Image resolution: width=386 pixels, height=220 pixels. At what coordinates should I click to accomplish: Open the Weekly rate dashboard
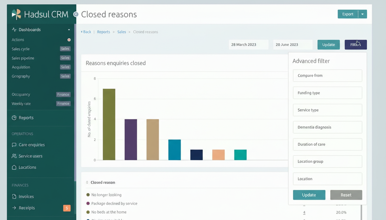[x=21, y=104]
